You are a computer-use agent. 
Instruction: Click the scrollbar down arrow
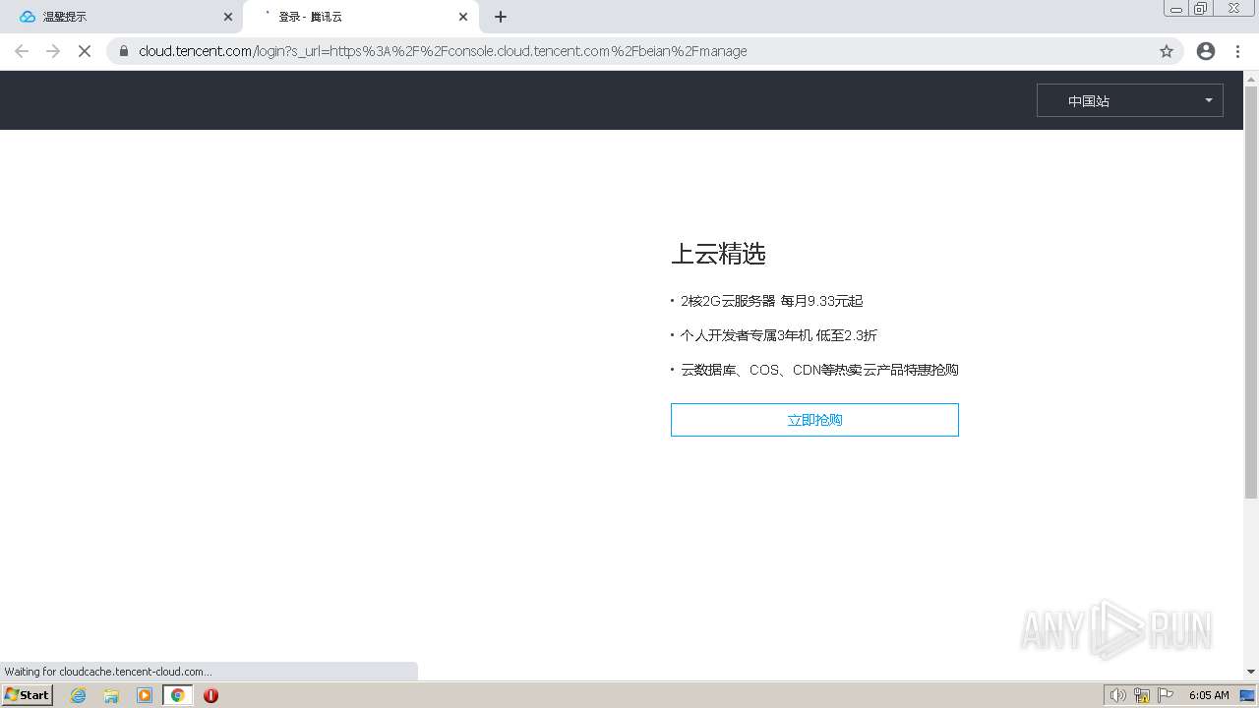click(x=1251, y=672)
